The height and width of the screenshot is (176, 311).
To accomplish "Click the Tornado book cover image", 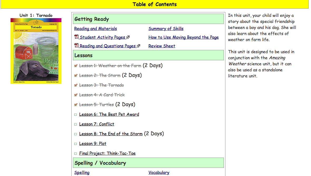I will pos(36,51).
